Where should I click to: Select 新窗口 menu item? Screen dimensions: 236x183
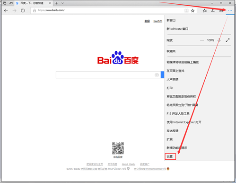(x=171, y=20)
